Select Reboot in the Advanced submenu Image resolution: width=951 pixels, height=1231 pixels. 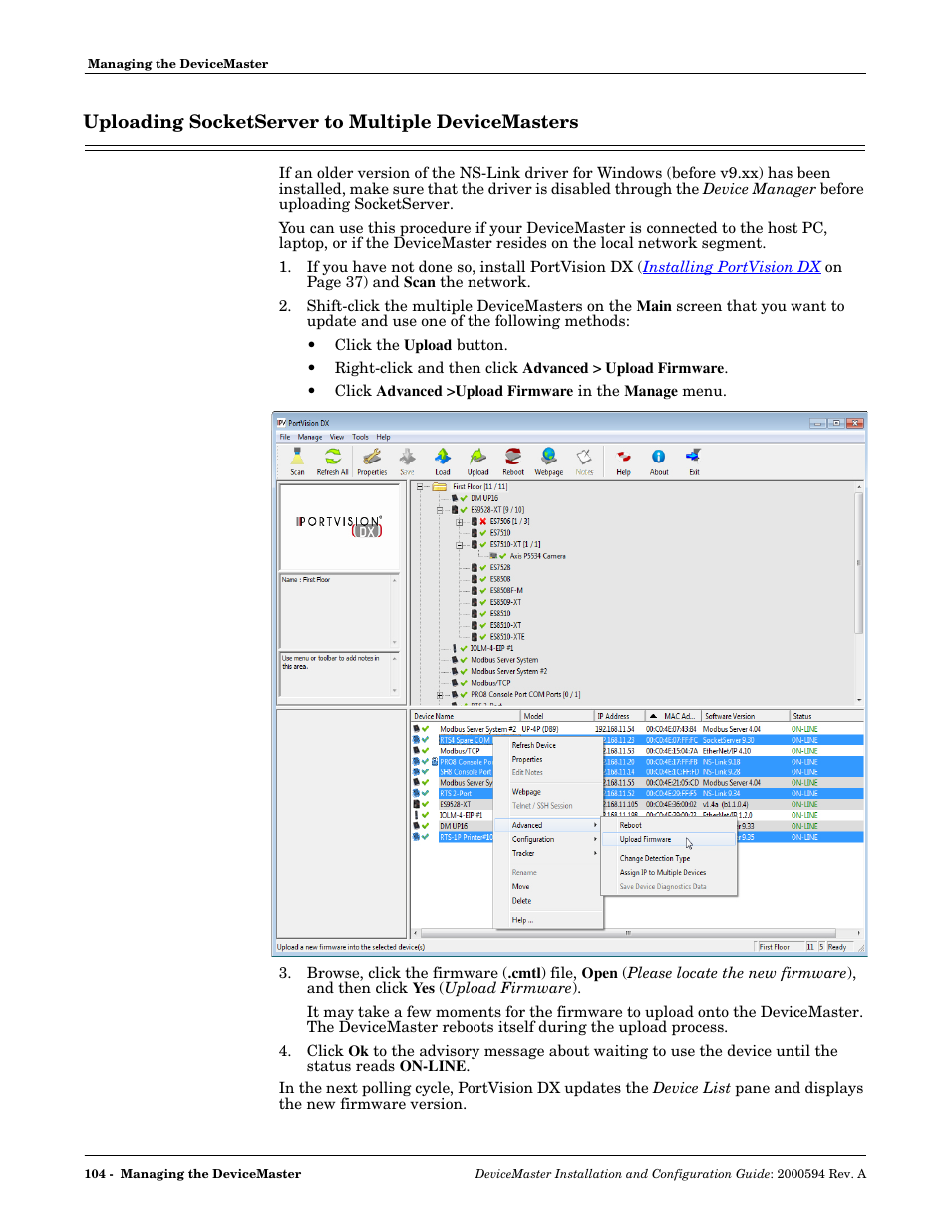tap(670, 825)
